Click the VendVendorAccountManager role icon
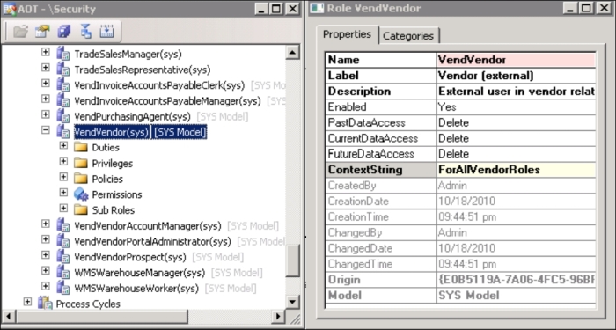Viewport: 616px width, 330px height. click(x=62, y=225)
